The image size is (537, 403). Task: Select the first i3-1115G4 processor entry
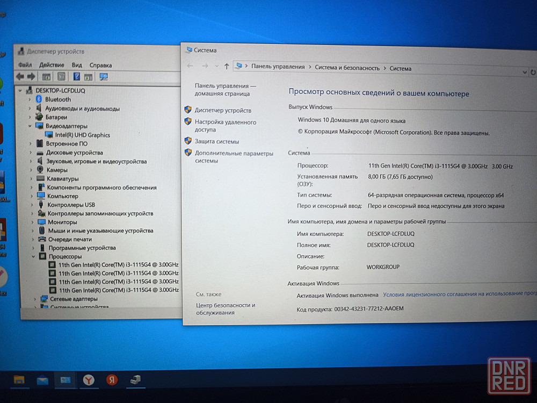[x=118, y=264]
